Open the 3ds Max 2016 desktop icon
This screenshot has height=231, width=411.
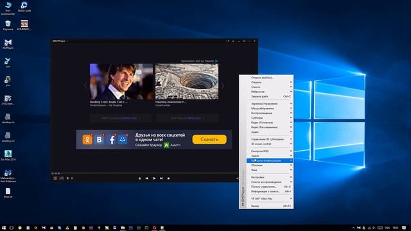tap(8, 155)
